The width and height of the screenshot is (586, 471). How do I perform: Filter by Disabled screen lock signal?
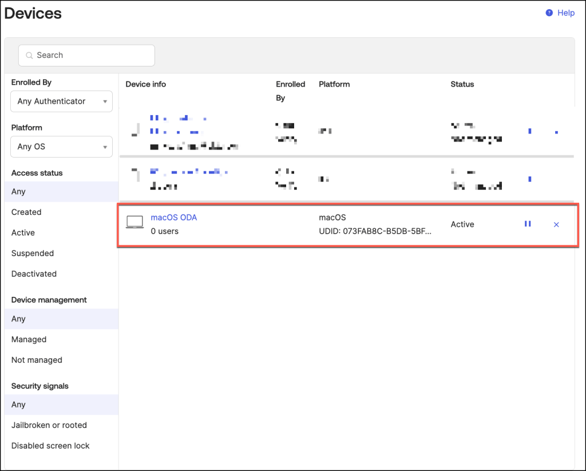50,446
